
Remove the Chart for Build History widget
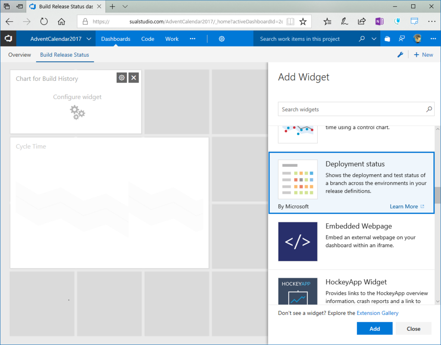click(x=134, y=77)
